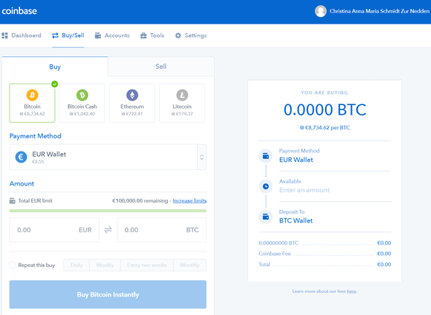431x315 pixels.
Task: Choose Weekly repeat frequency
Action: coord(104,265)
